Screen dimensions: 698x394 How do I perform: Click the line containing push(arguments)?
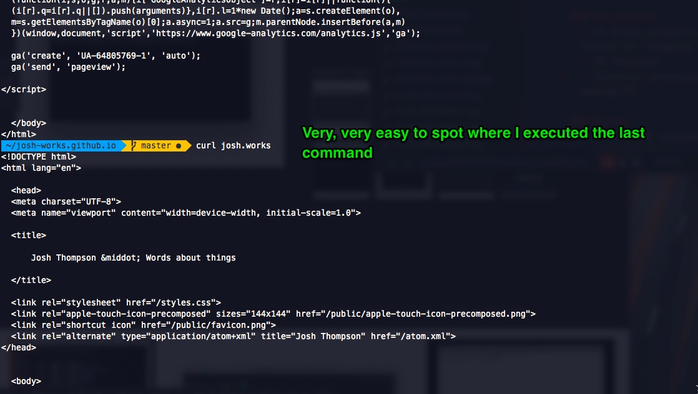point(205,11)
